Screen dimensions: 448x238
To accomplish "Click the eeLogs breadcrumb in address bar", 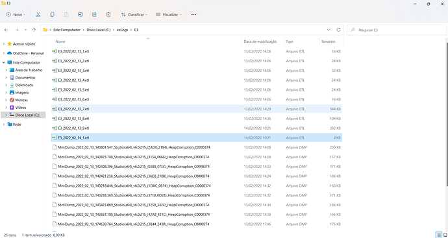I will pyautogui.click(x=122, y=30).
